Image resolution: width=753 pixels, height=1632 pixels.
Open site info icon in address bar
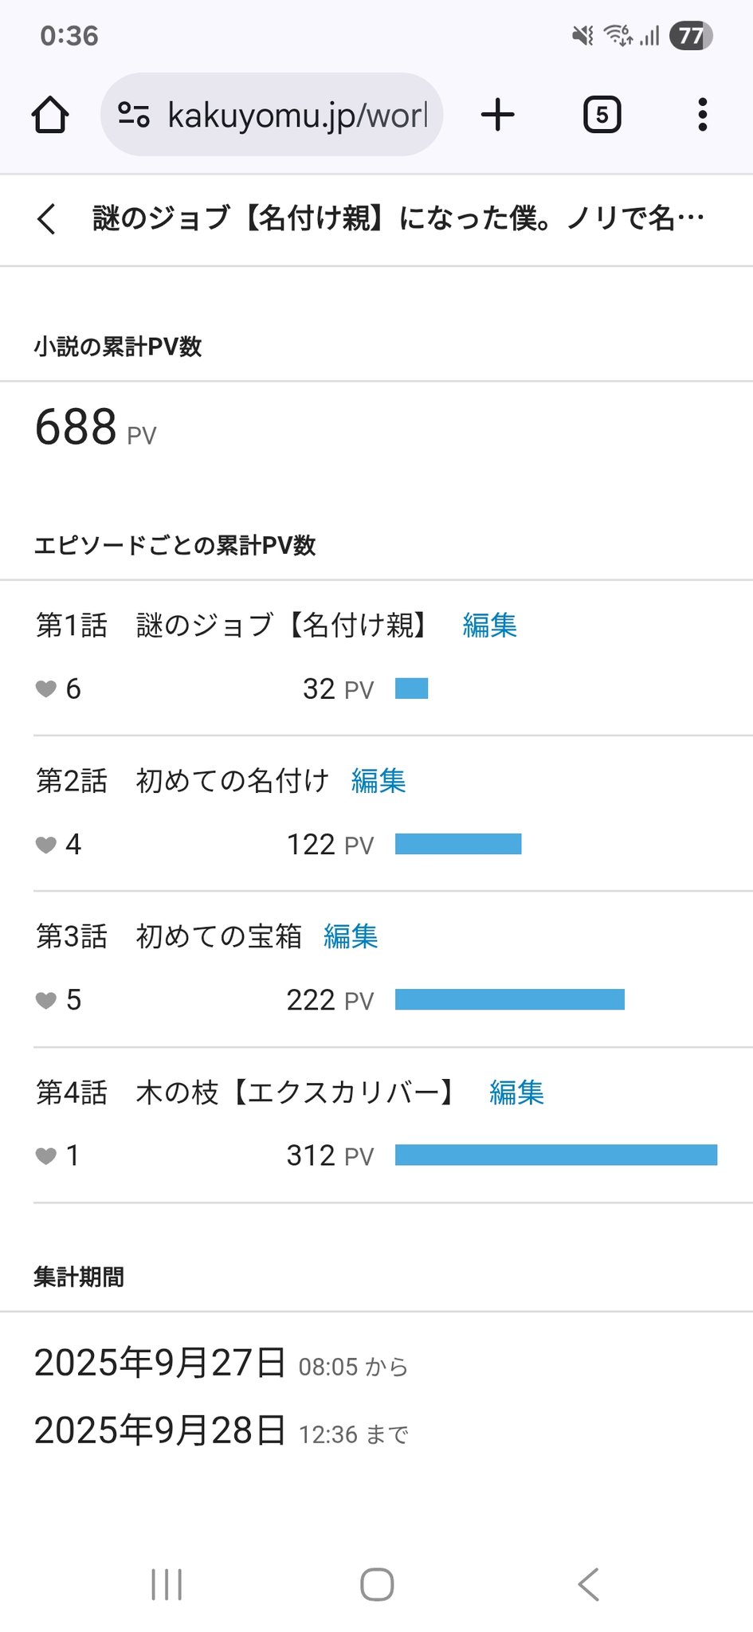point(134,115)
